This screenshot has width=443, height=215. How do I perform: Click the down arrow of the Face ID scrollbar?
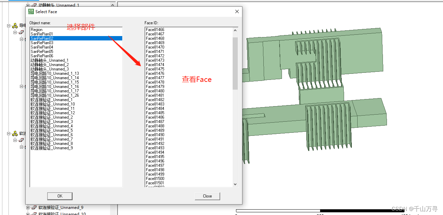click(x=235, y=184)
